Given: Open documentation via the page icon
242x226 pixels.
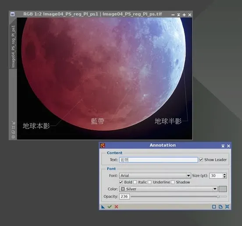Looking at the screenshot, I should (221, 207).
